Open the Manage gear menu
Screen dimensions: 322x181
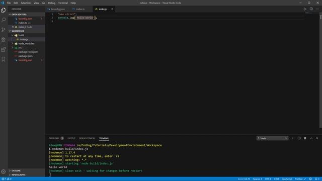click(4, 171)
